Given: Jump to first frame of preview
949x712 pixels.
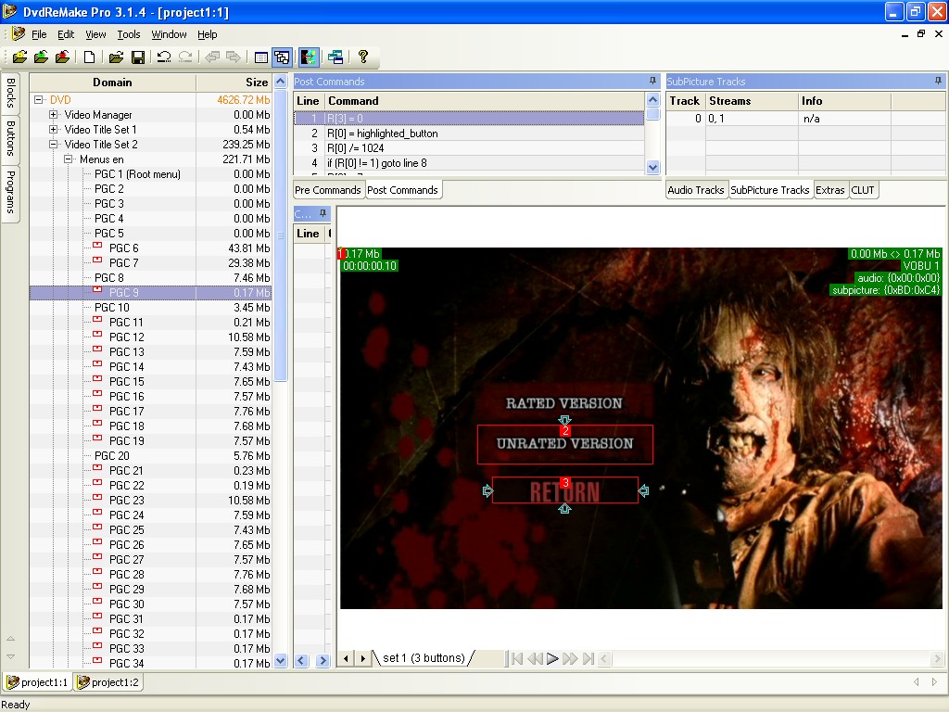Looking at the screenshot, I should point(516,658).
